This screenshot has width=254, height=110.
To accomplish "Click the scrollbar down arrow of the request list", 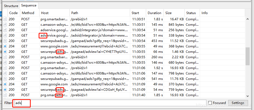I will point(247,96).
